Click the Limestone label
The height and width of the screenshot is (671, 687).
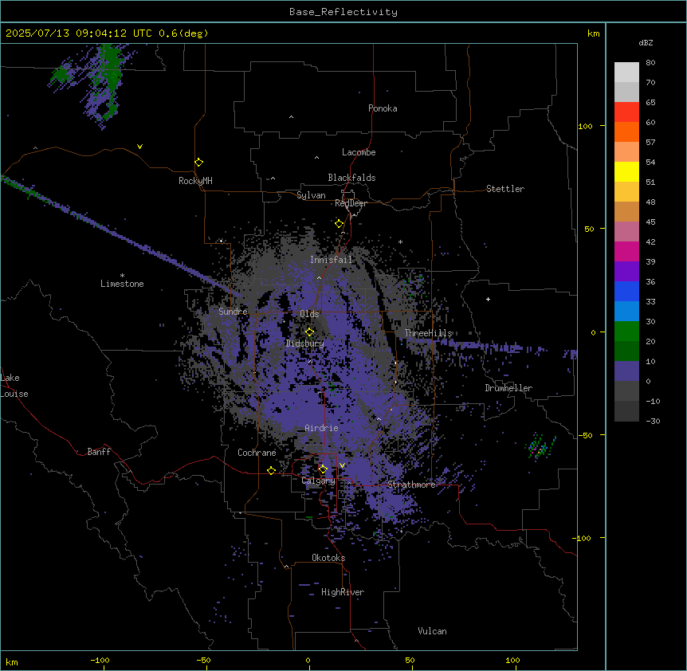click(122, 284)
